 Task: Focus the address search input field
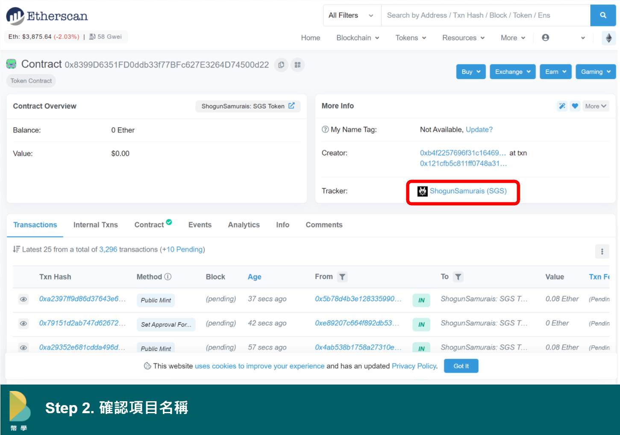tap(485, 15)
